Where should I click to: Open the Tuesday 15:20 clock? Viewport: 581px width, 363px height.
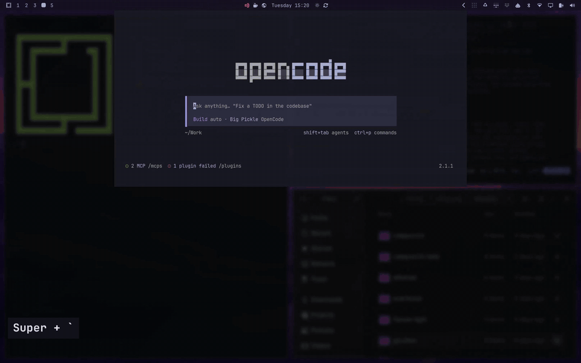coord(290,5)
